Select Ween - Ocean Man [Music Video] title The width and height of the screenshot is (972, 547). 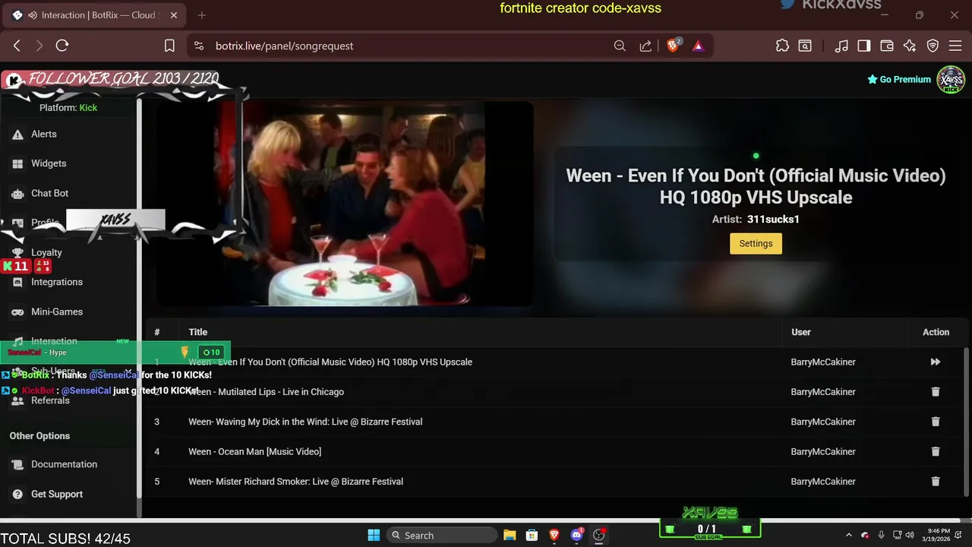pos(254,451)
